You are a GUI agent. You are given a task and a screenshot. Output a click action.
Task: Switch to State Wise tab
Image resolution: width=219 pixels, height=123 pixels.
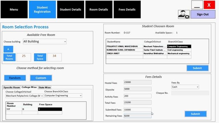click(44, 87)
